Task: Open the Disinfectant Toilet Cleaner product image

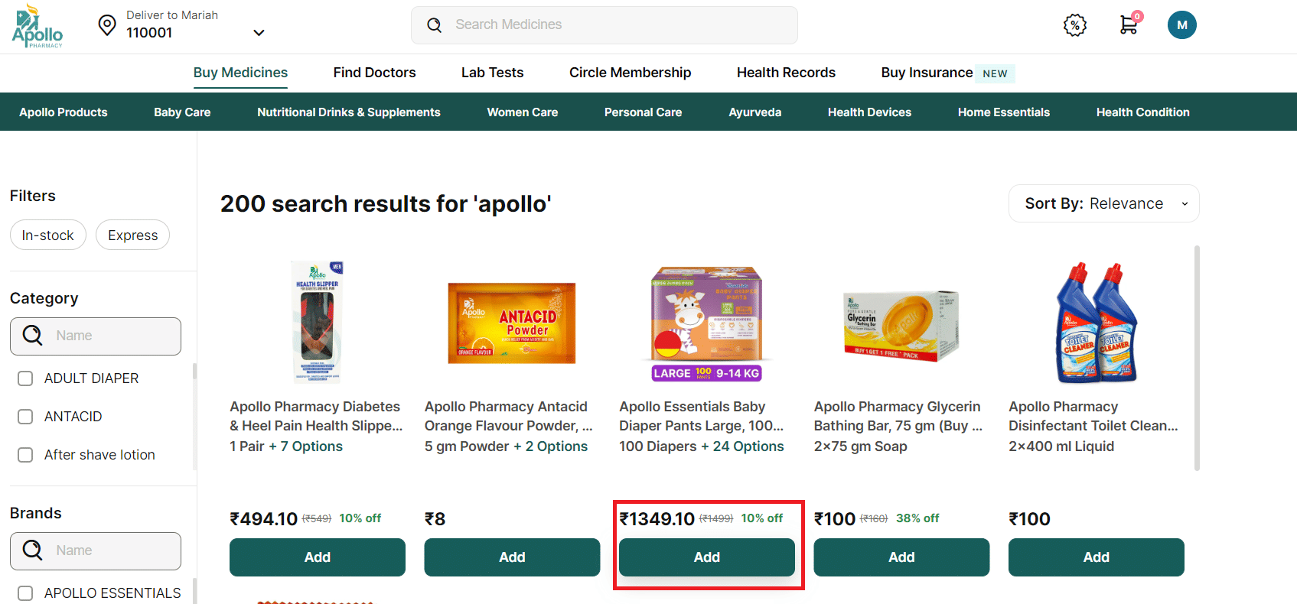Action: (x=1096, y=322)
